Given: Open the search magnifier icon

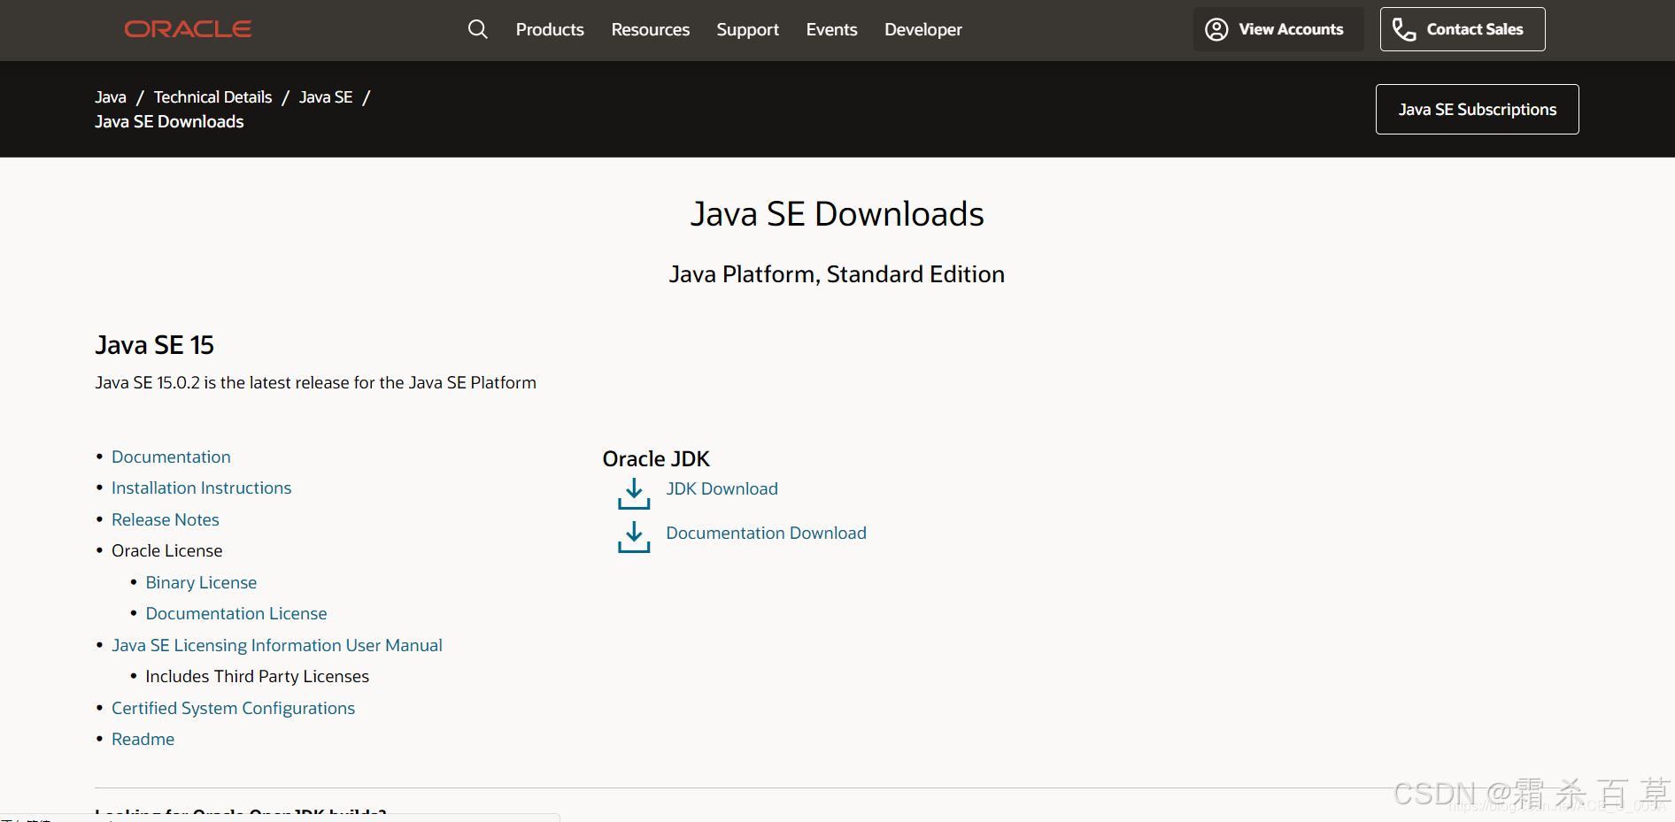Looking at the screenshot, I should [x=478, y=29].
